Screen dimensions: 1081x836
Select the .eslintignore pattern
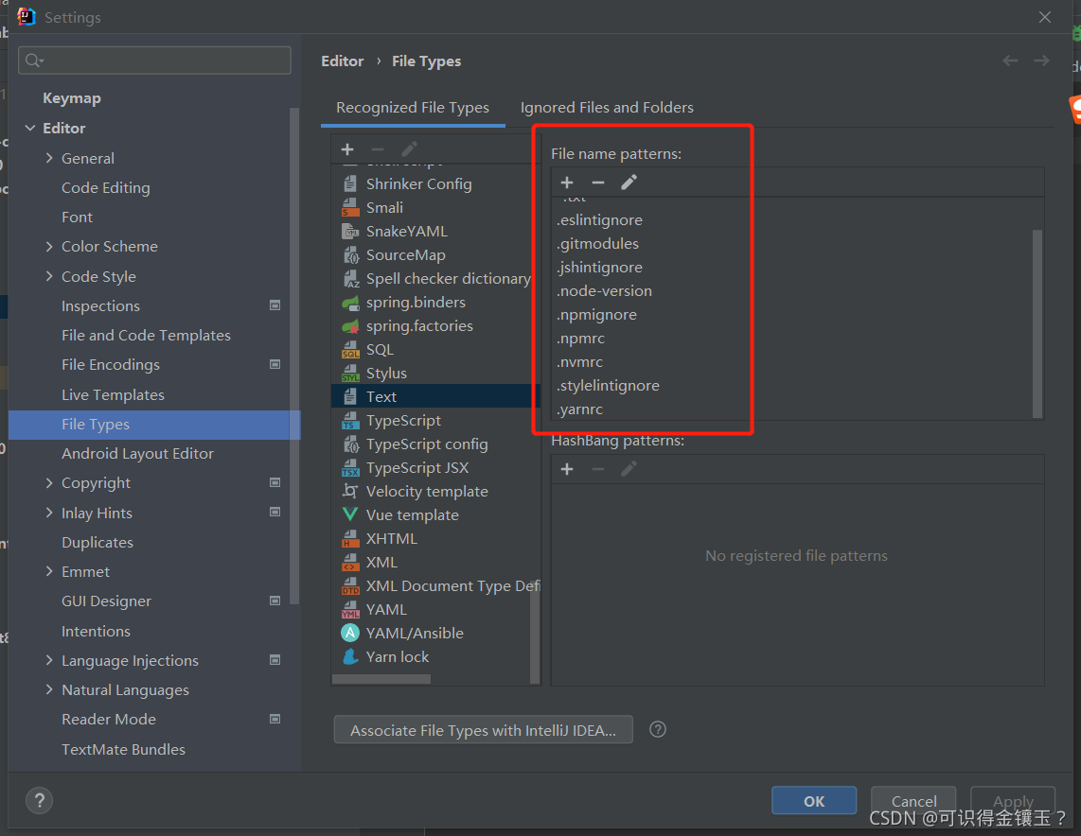(x=600, y=219)
